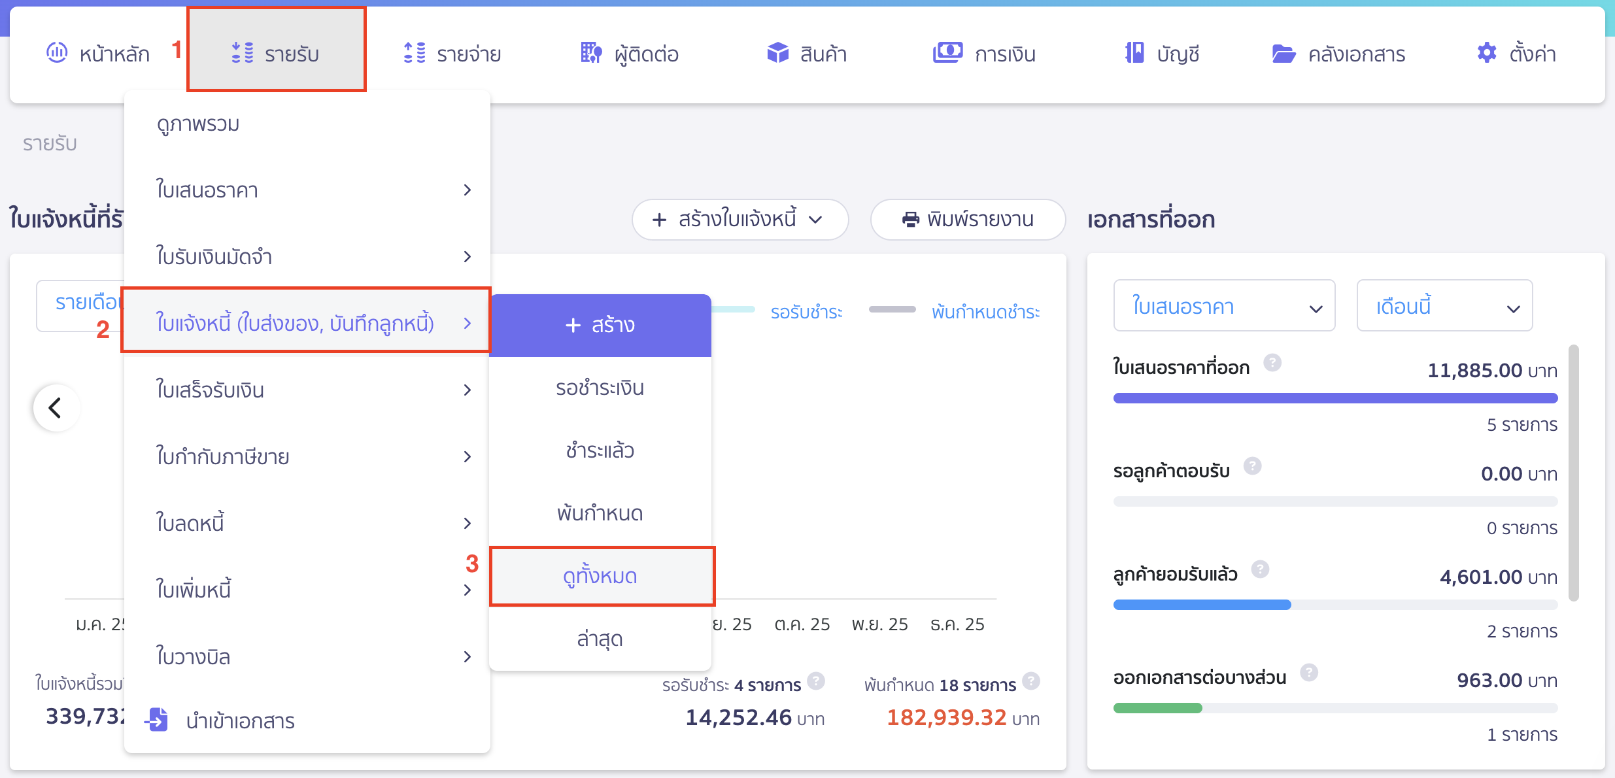
Task: Click the สร้าง create button in submenu
Action: click(600, 325)
